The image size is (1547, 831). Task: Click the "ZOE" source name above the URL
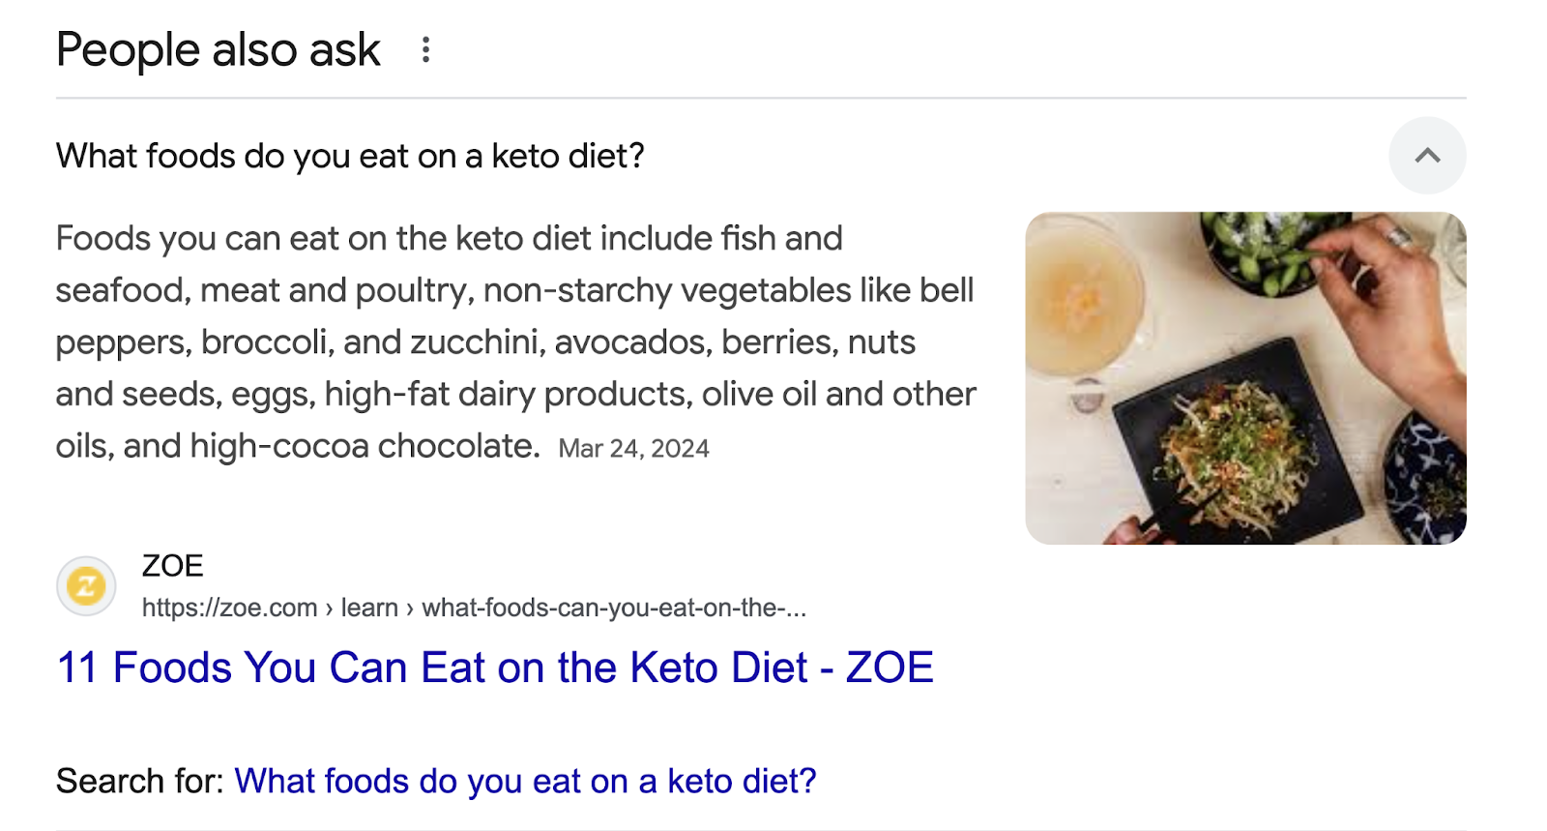coord(172,565)
